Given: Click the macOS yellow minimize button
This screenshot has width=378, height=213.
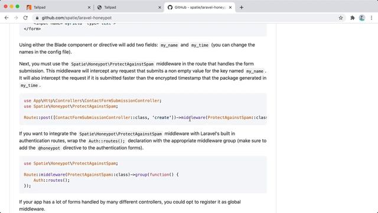Looking at the screenshot, I should tap(12, 7).
